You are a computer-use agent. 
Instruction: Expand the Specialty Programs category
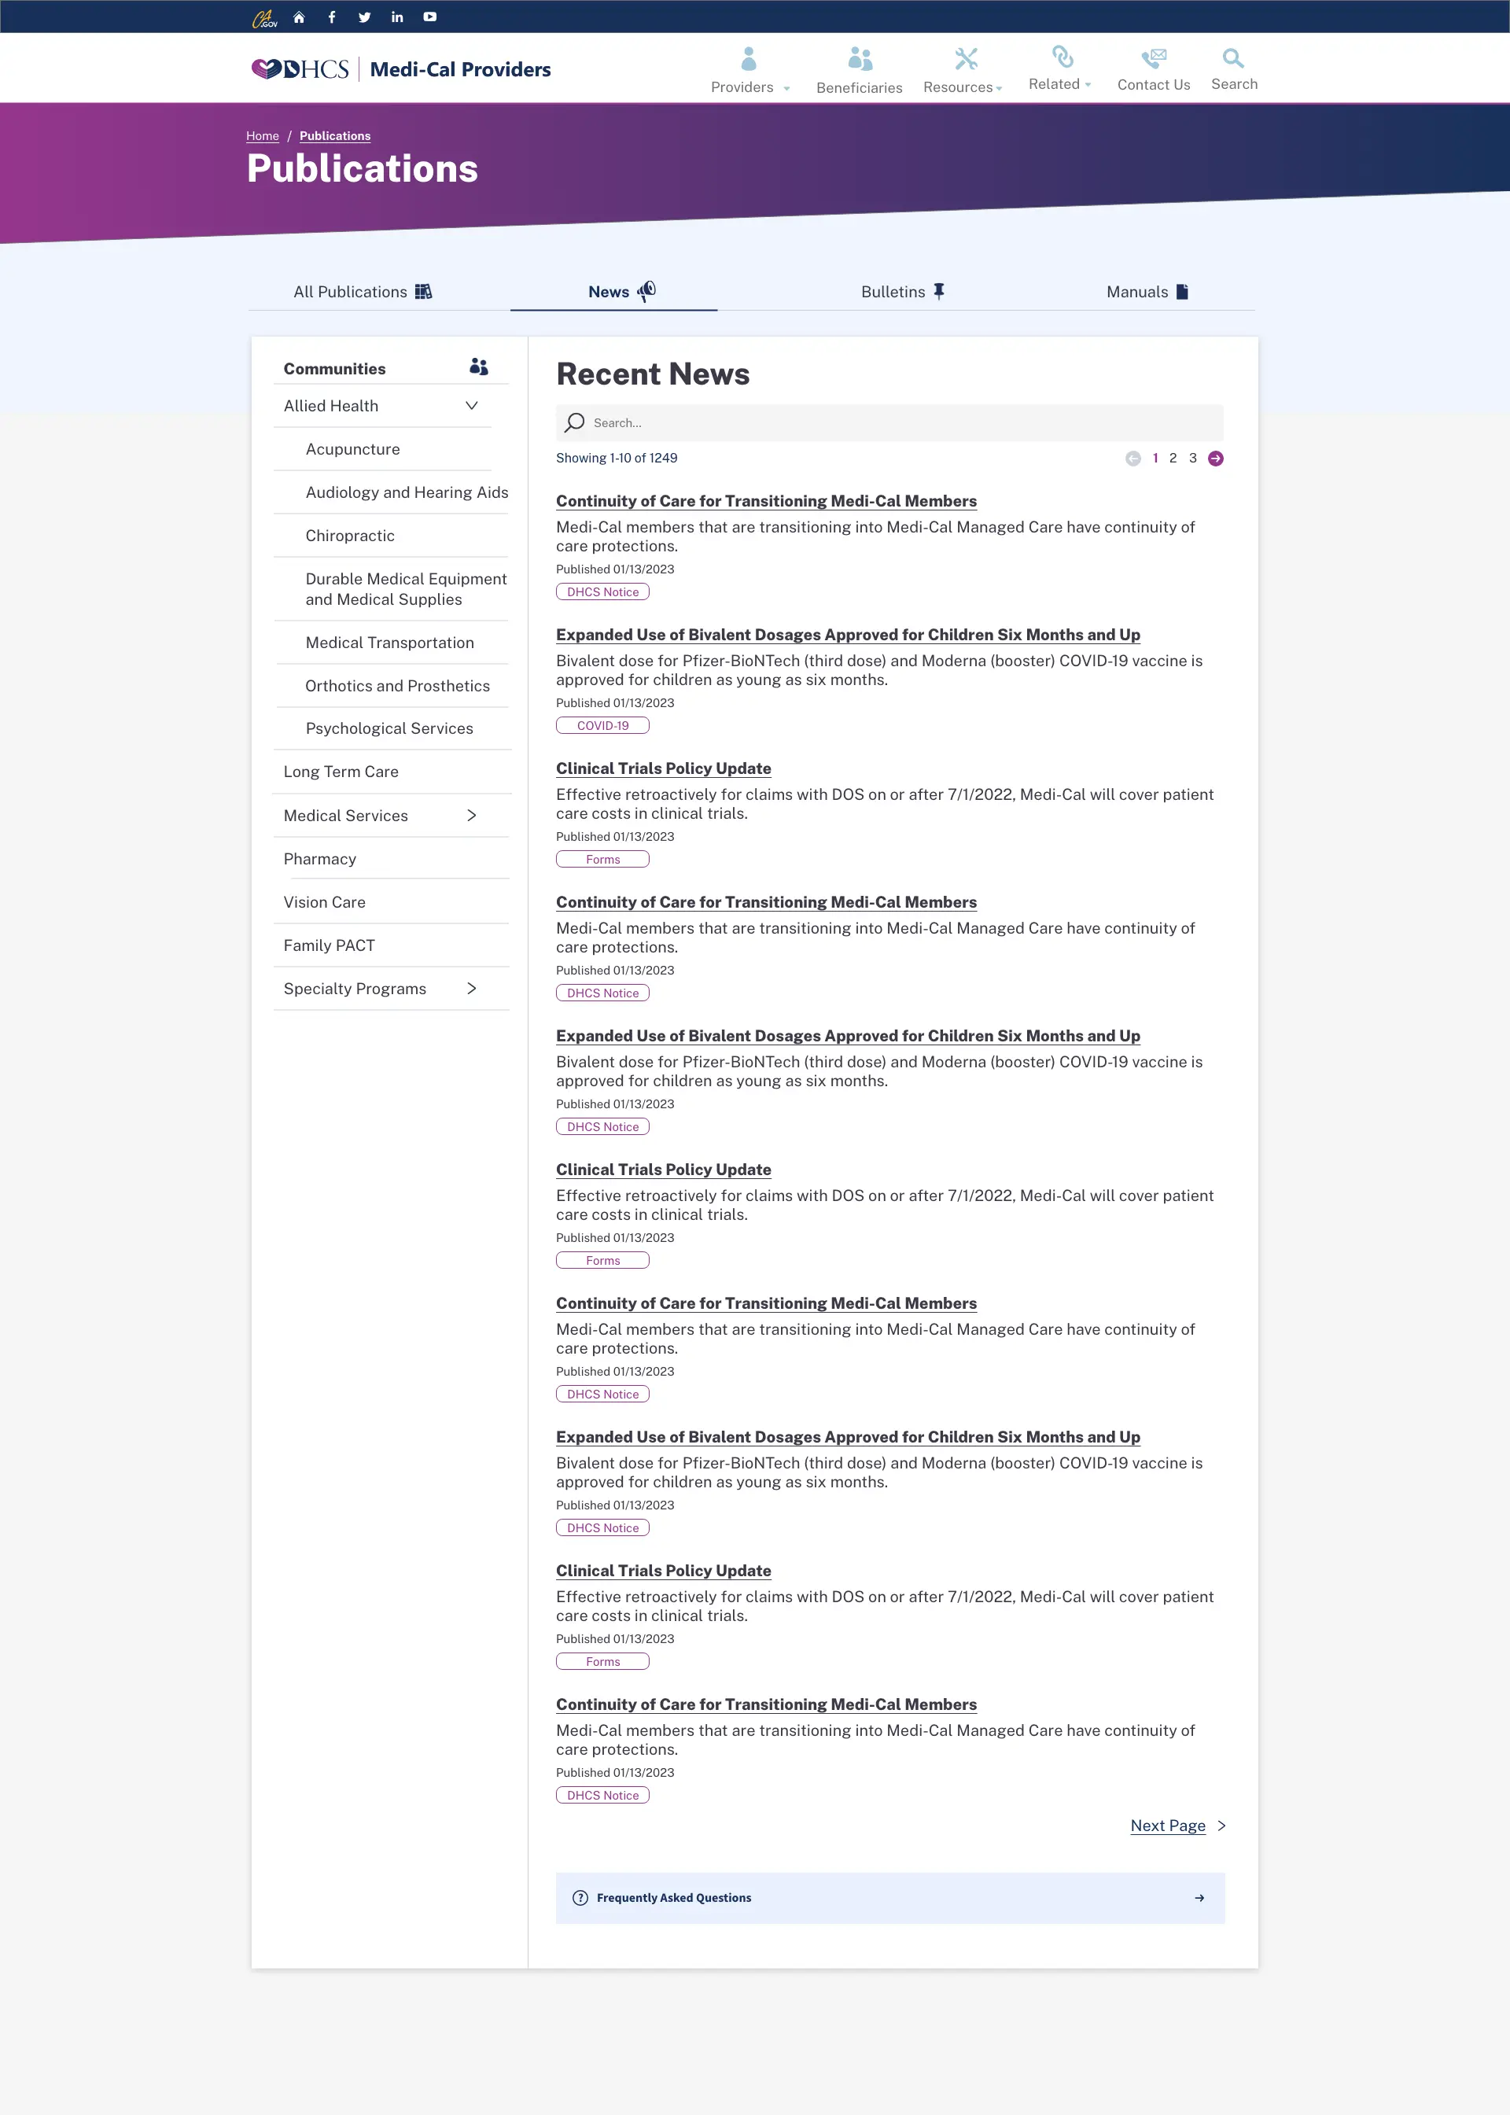471,988
